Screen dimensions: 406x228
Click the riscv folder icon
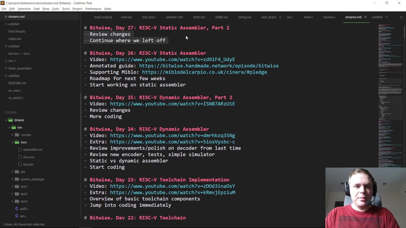coord(17,142)
